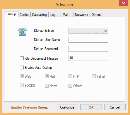The image size is (130, 115).
Task: Switch to the Others tab
Action: click(96, 15)
